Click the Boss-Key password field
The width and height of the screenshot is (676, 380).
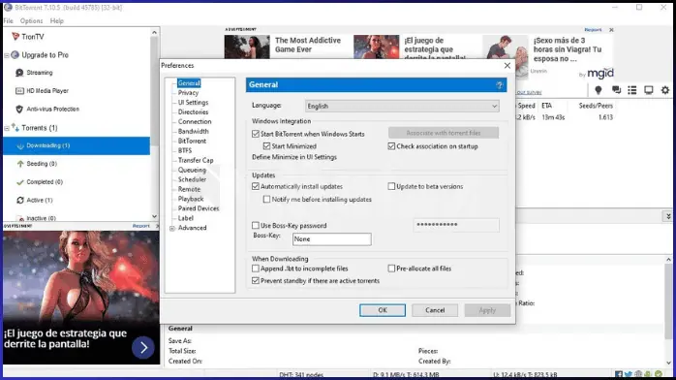click(456, 225)
